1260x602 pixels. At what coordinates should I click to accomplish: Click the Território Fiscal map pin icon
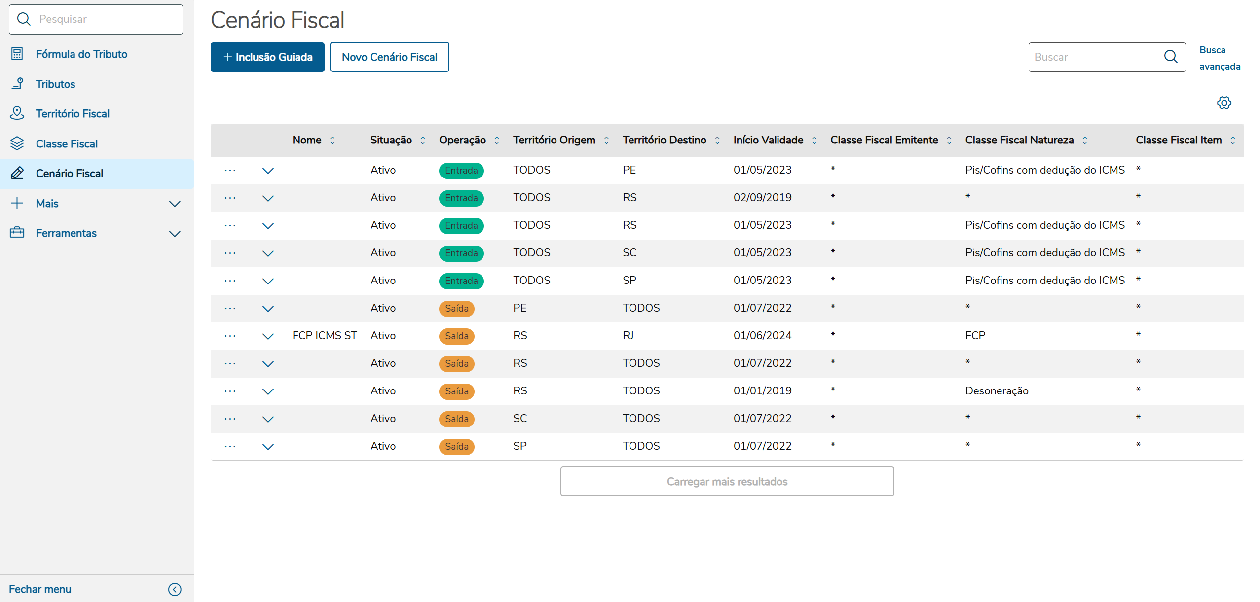tap(17, 113)
